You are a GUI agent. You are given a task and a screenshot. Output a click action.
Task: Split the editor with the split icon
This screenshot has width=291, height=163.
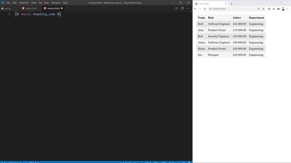coord(182,8)
